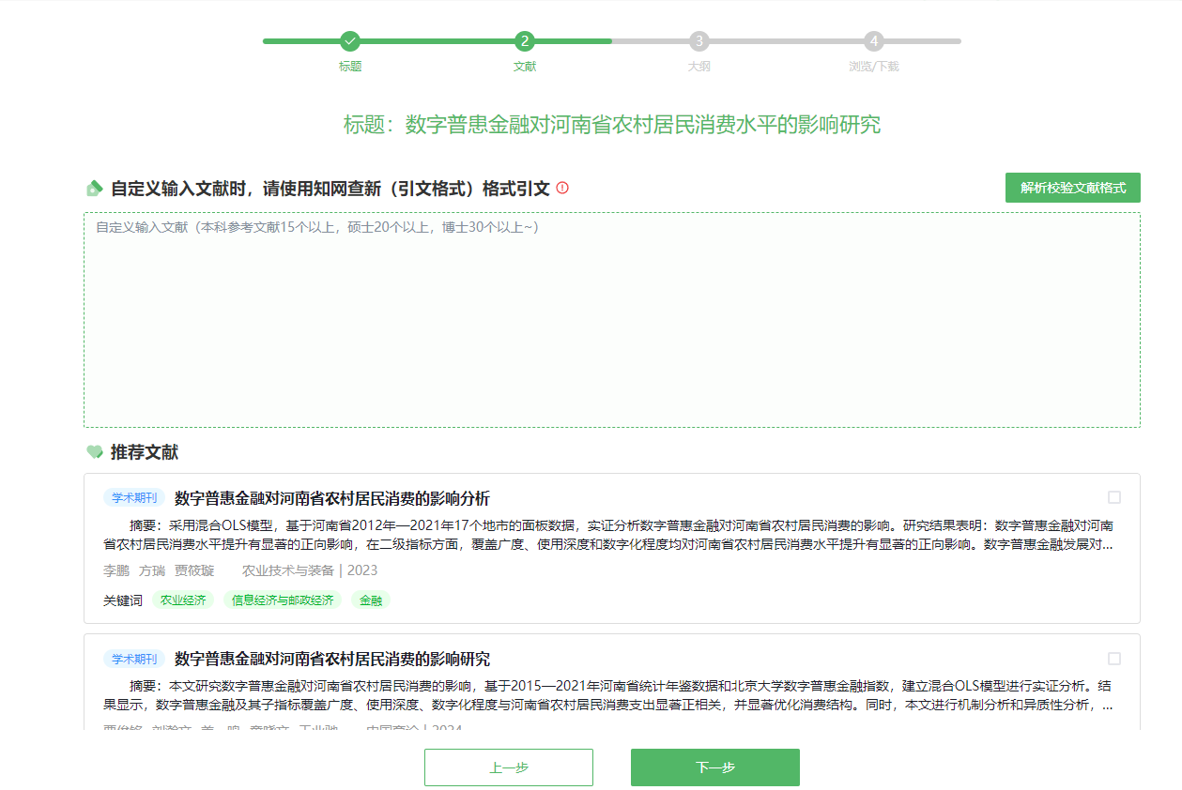1182x790 pixels.
Task: Click the 农业经济 keyword tag
Action: pos(183,600)
